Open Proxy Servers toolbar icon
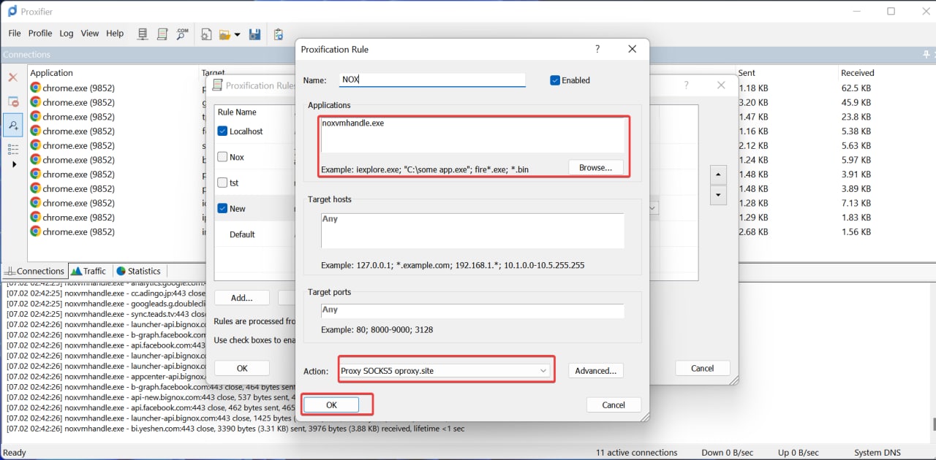 [x=143, y=34]
